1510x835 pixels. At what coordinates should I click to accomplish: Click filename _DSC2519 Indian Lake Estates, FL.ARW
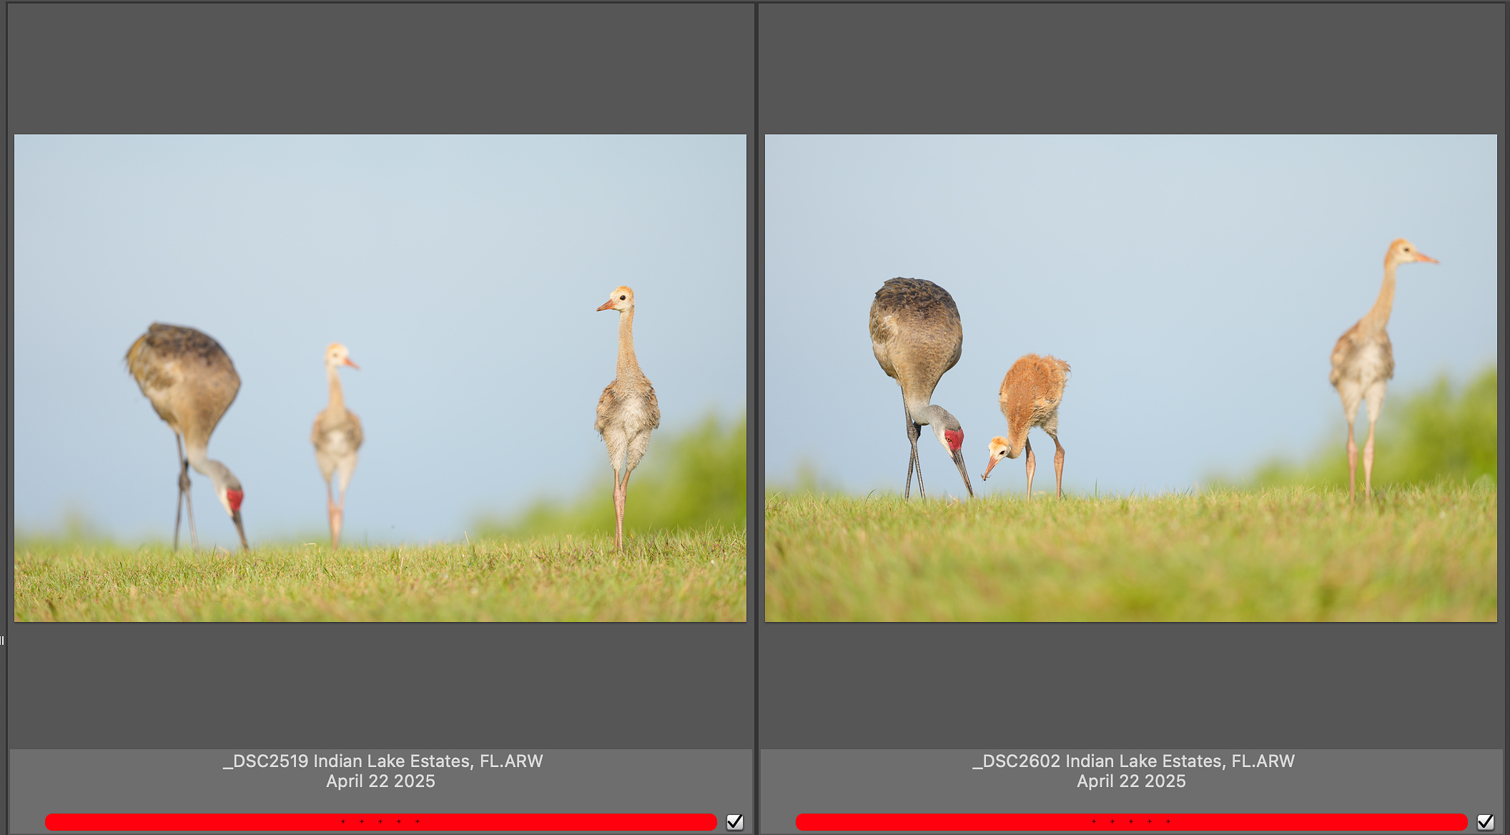click(x=383, y=761)
